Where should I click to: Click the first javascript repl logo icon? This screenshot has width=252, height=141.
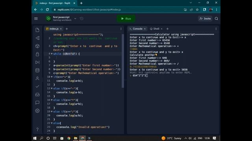coord(48,18)
